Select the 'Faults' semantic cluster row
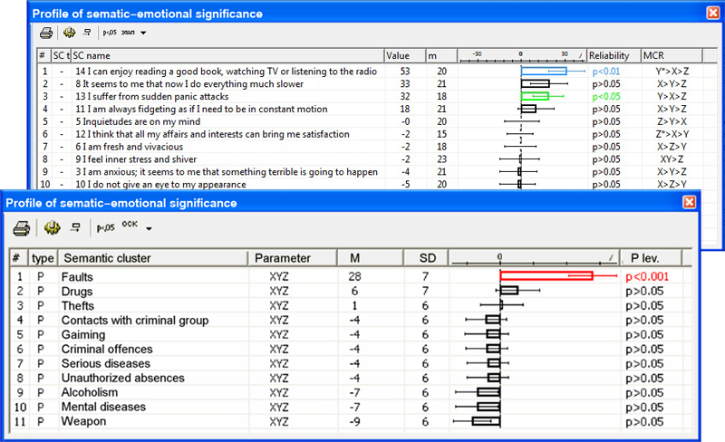Viewport: 725px width, 442px height. [x=351, y=276]
